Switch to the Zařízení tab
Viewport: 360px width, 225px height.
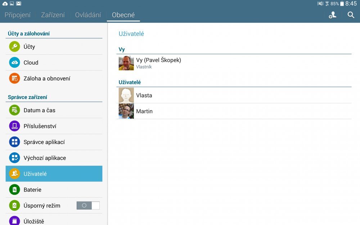tap(53, 15)
